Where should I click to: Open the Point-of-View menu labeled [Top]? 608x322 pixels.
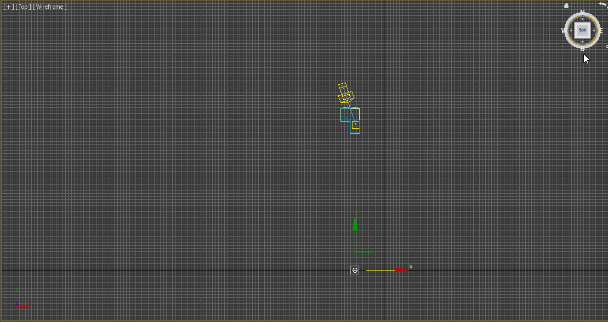(23, 6)
